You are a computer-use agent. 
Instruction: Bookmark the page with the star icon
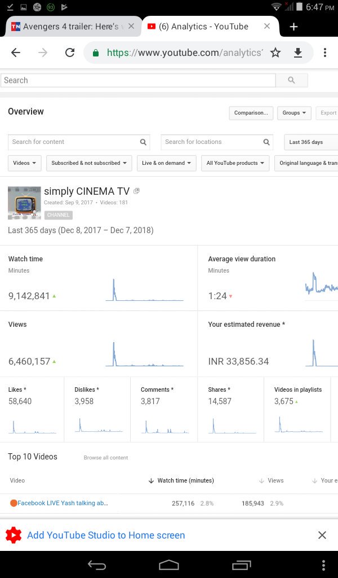click(x=275, y=52)
